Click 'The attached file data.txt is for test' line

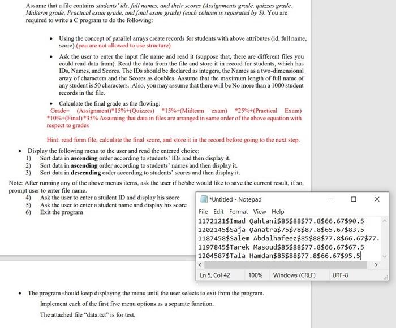[87, 314]
